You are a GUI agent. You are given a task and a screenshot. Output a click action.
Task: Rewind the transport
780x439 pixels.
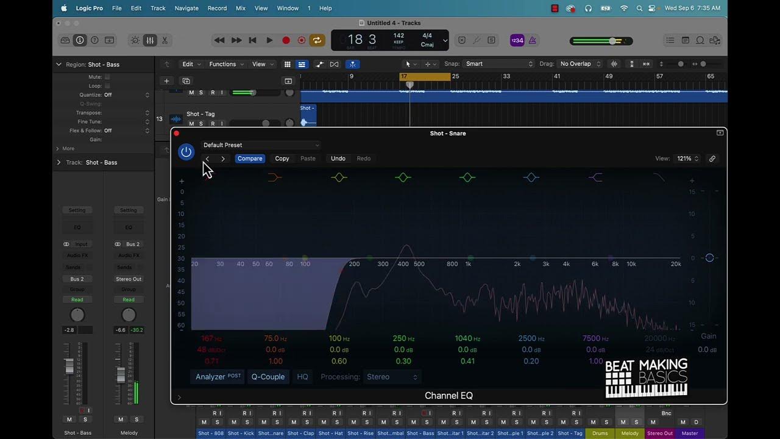click(219, 40)
